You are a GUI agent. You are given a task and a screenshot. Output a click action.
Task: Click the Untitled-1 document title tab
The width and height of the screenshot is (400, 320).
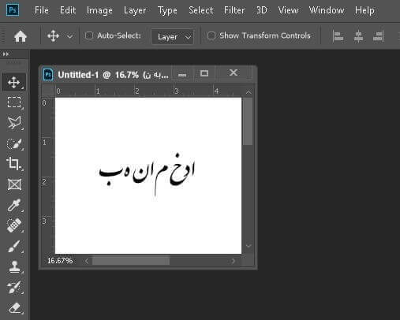tap(113, 75)
